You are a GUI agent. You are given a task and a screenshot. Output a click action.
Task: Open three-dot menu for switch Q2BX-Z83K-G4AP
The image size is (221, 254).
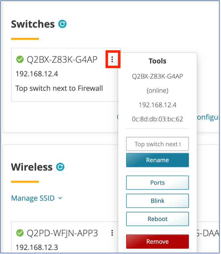coord(112,59)
